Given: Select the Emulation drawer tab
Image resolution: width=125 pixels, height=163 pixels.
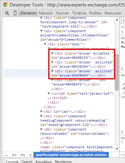Looking at the screenshot, I should coord(44,161).
